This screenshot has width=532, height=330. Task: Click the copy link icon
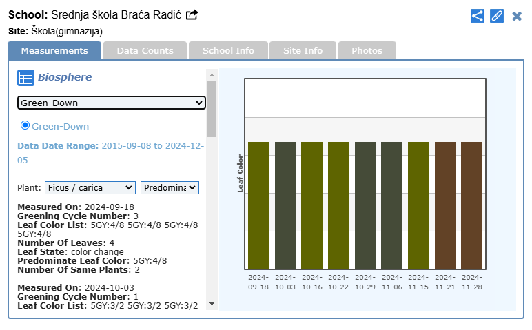(497, 16)
